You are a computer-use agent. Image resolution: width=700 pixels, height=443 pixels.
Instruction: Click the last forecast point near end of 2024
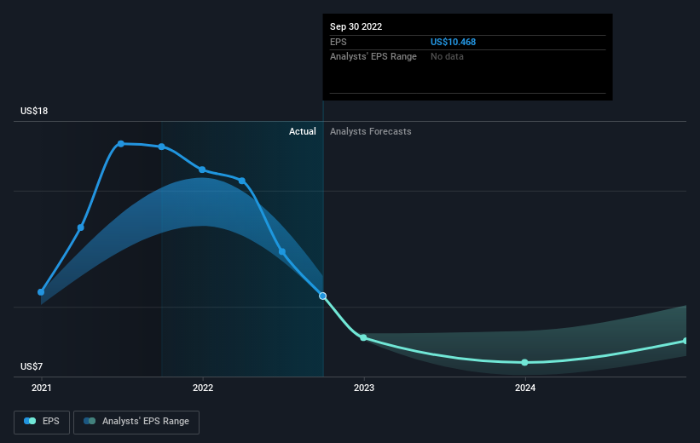pyautogui.click(x=686, y=341)
